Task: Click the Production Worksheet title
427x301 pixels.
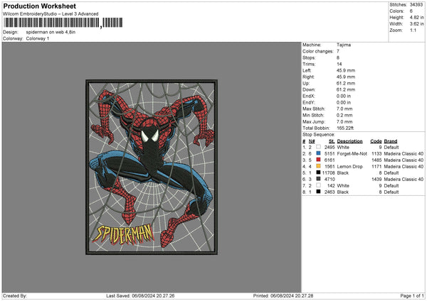Action: point(39,6)
